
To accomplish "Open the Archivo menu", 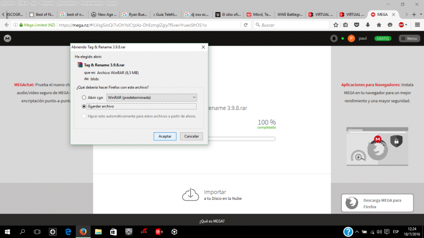I will [x=8, y=3].
